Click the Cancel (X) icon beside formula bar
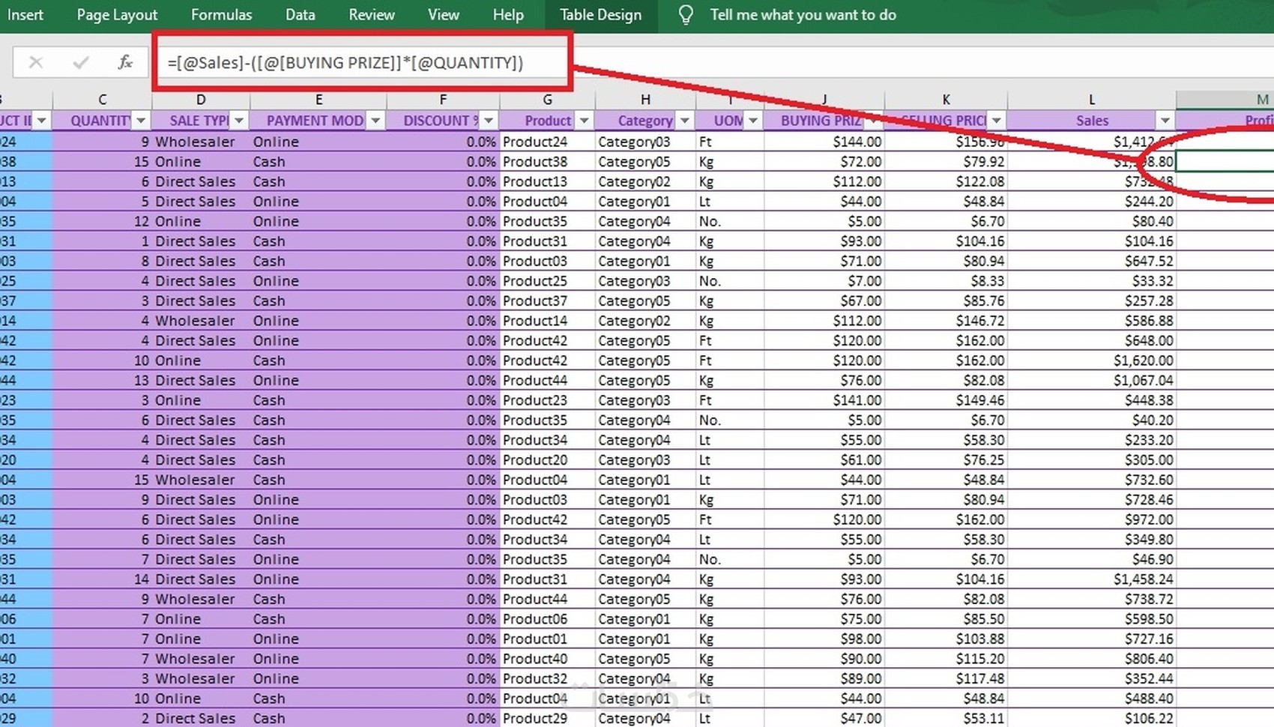 (35, 62)
